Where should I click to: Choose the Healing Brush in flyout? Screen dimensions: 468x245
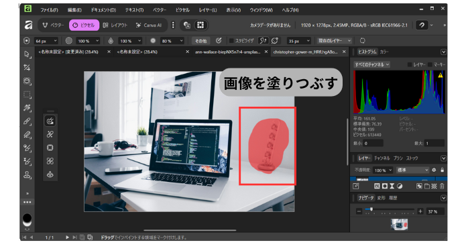click(x=50, y=134)
